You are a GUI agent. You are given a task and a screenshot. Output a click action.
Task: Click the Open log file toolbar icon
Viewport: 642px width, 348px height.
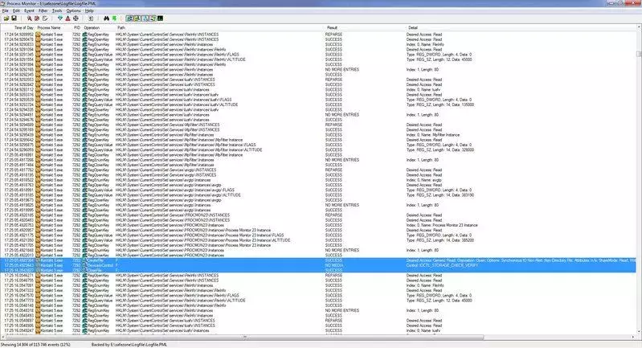click(6, 18)
